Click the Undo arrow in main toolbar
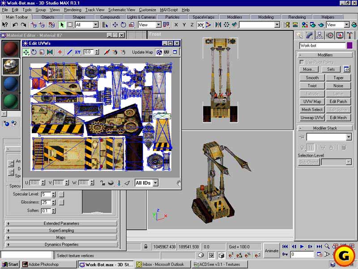The width and height of the screenshot is (358, 269). [x=15, y=25]
